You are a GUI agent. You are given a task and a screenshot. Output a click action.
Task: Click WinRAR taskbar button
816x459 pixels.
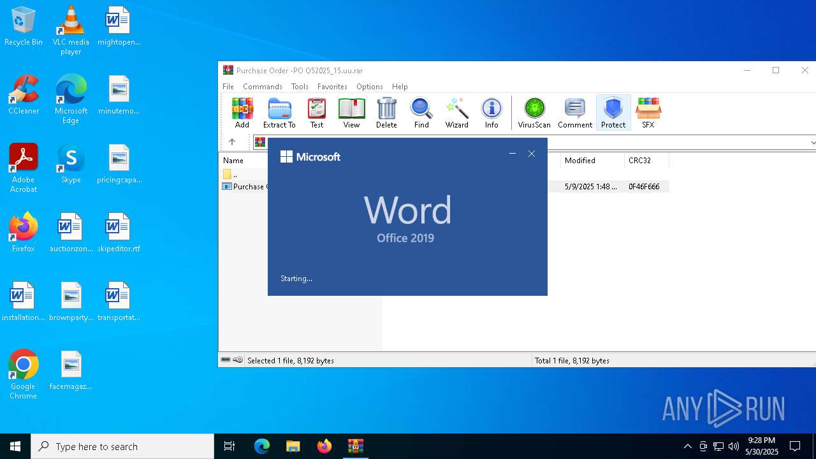tap(356, 446)
